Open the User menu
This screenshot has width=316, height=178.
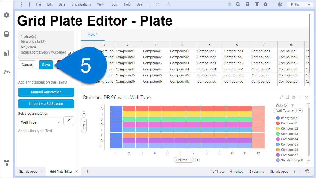140,4
